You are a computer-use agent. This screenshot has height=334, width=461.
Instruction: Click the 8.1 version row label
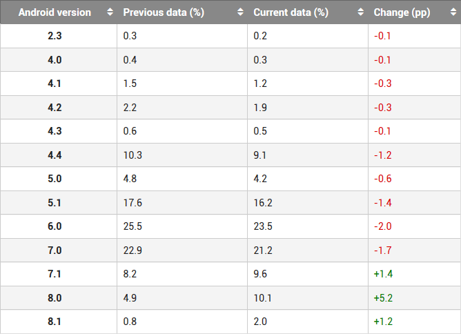pos(55,322)
